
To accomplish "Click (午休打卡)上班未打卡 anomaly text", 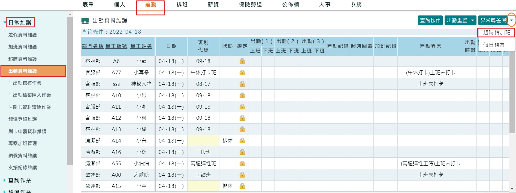I will (x=431, y=72).
